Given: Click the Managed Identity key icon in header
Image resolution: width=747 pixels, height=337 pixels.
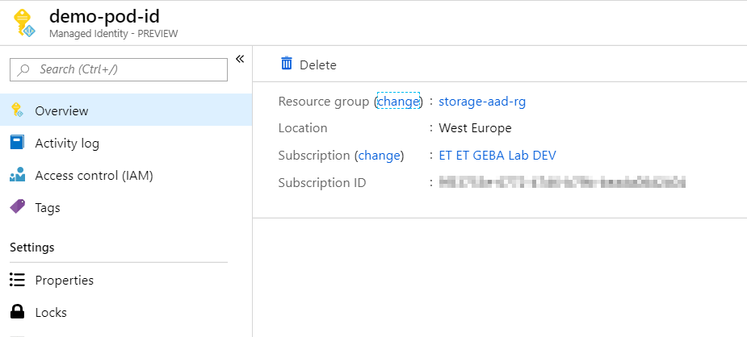Looking at the screenshot, I should [x=26, y=23].
